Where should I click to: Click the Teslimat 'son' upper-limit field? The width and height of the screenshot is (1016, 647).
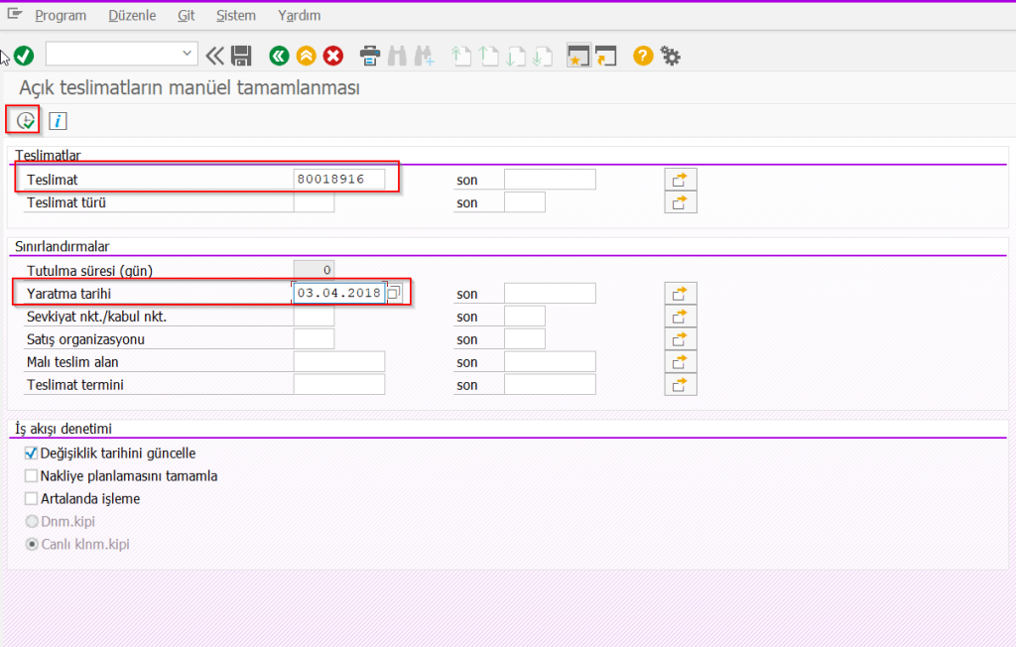[x=550, y=179]
